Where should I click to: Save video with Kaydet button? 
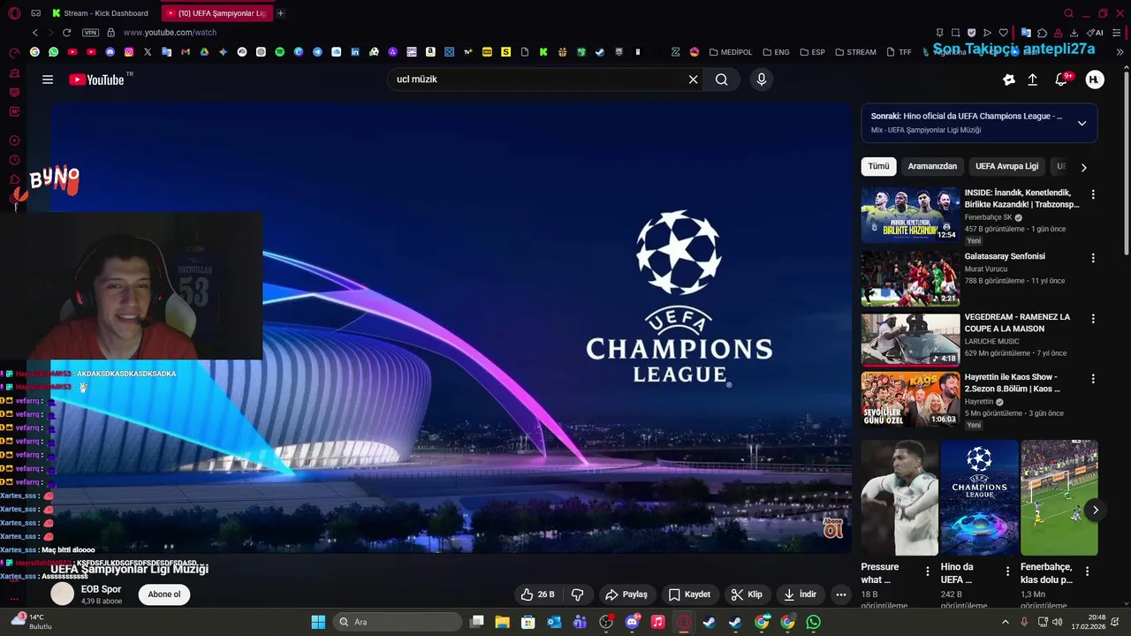(689, 594)
